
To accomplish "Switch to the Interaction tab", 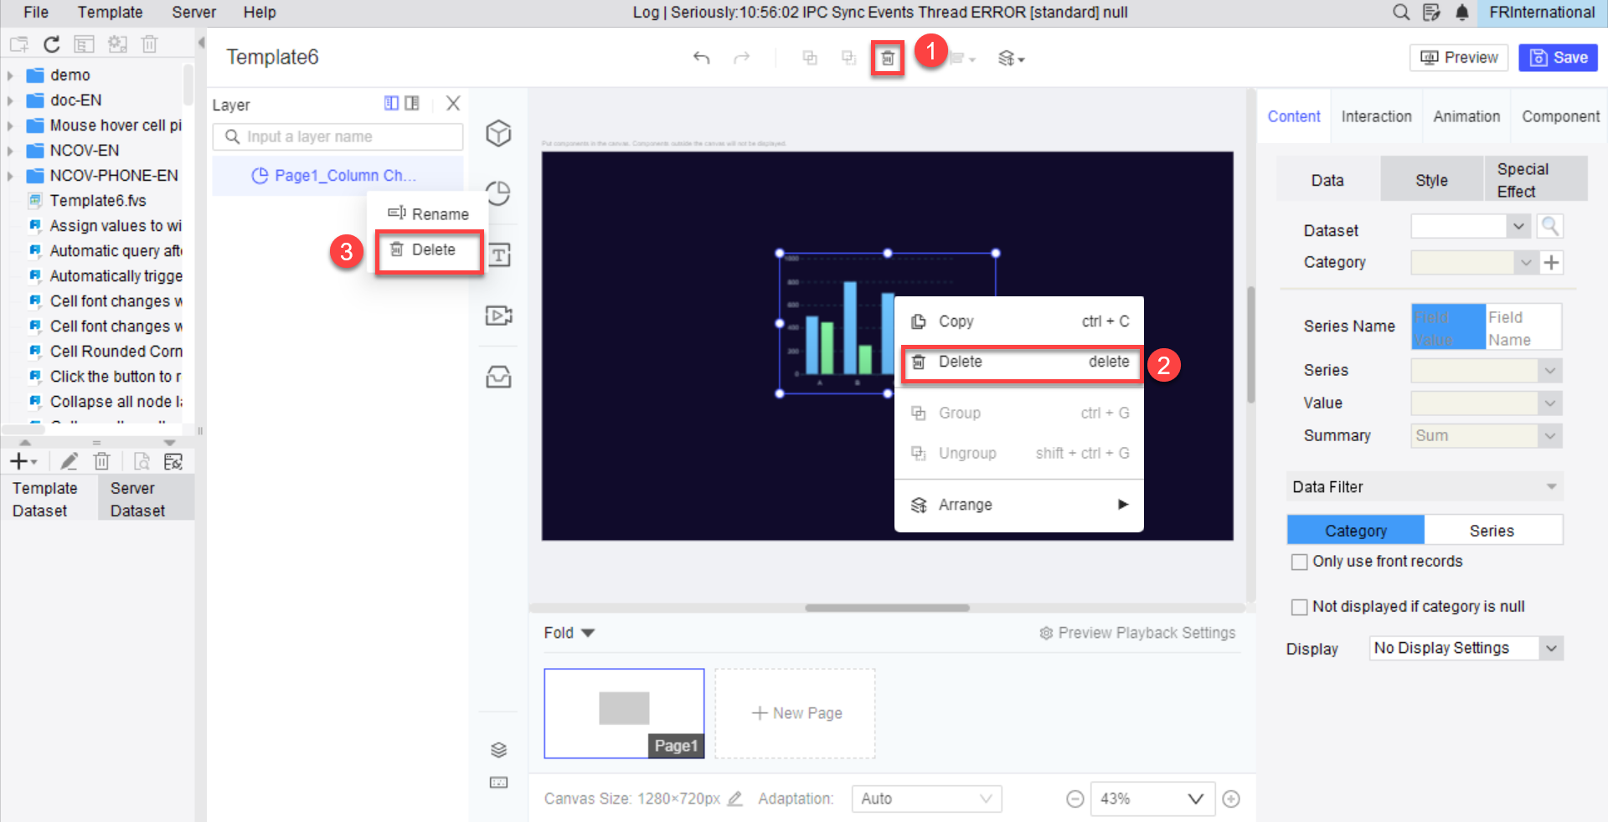I will click(x=1376, y=116).
